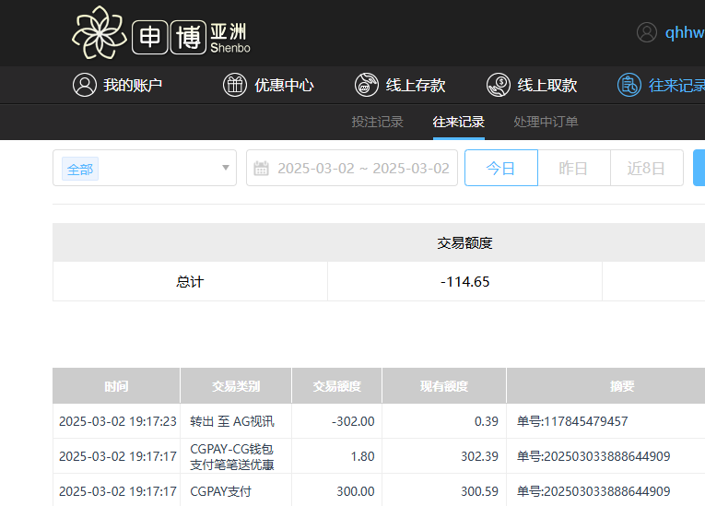Switch to the 投注记录 tab
The width and height of the screenshot is (705, 506).
coord(377,122)
